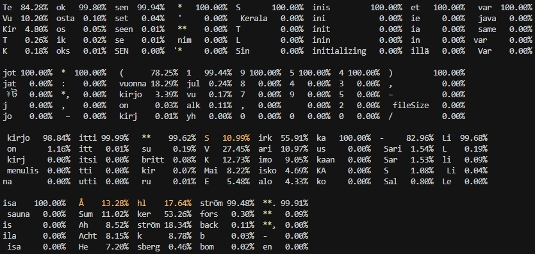Click the '78.25%' value beside open parenthesis

[x=164, y=72]
